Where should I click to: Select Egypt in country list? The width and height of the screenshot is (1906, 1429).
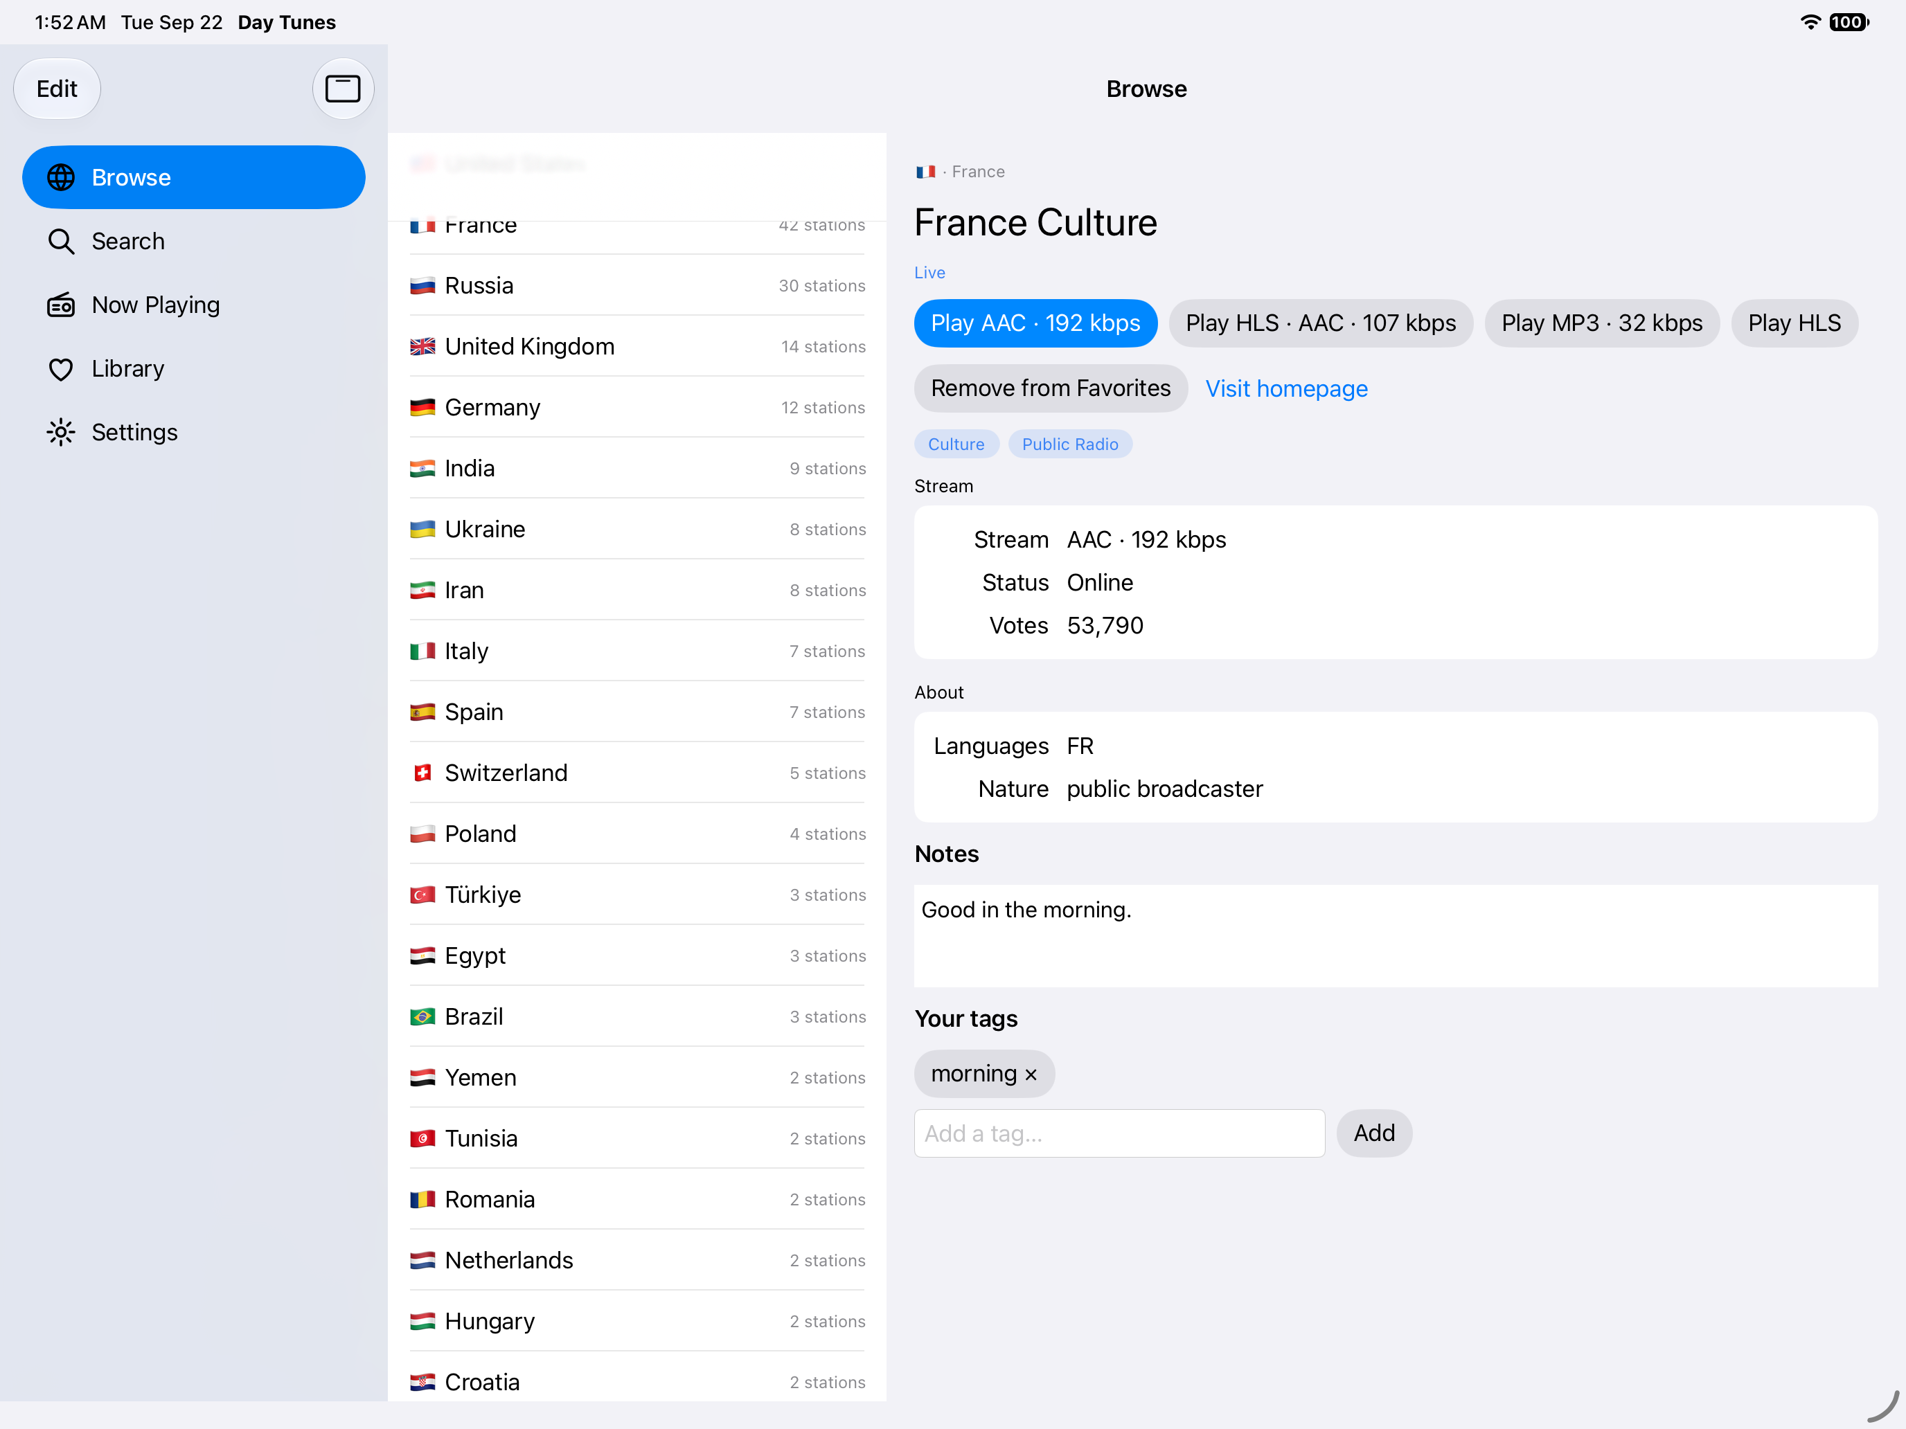click(x=636, y=955)
